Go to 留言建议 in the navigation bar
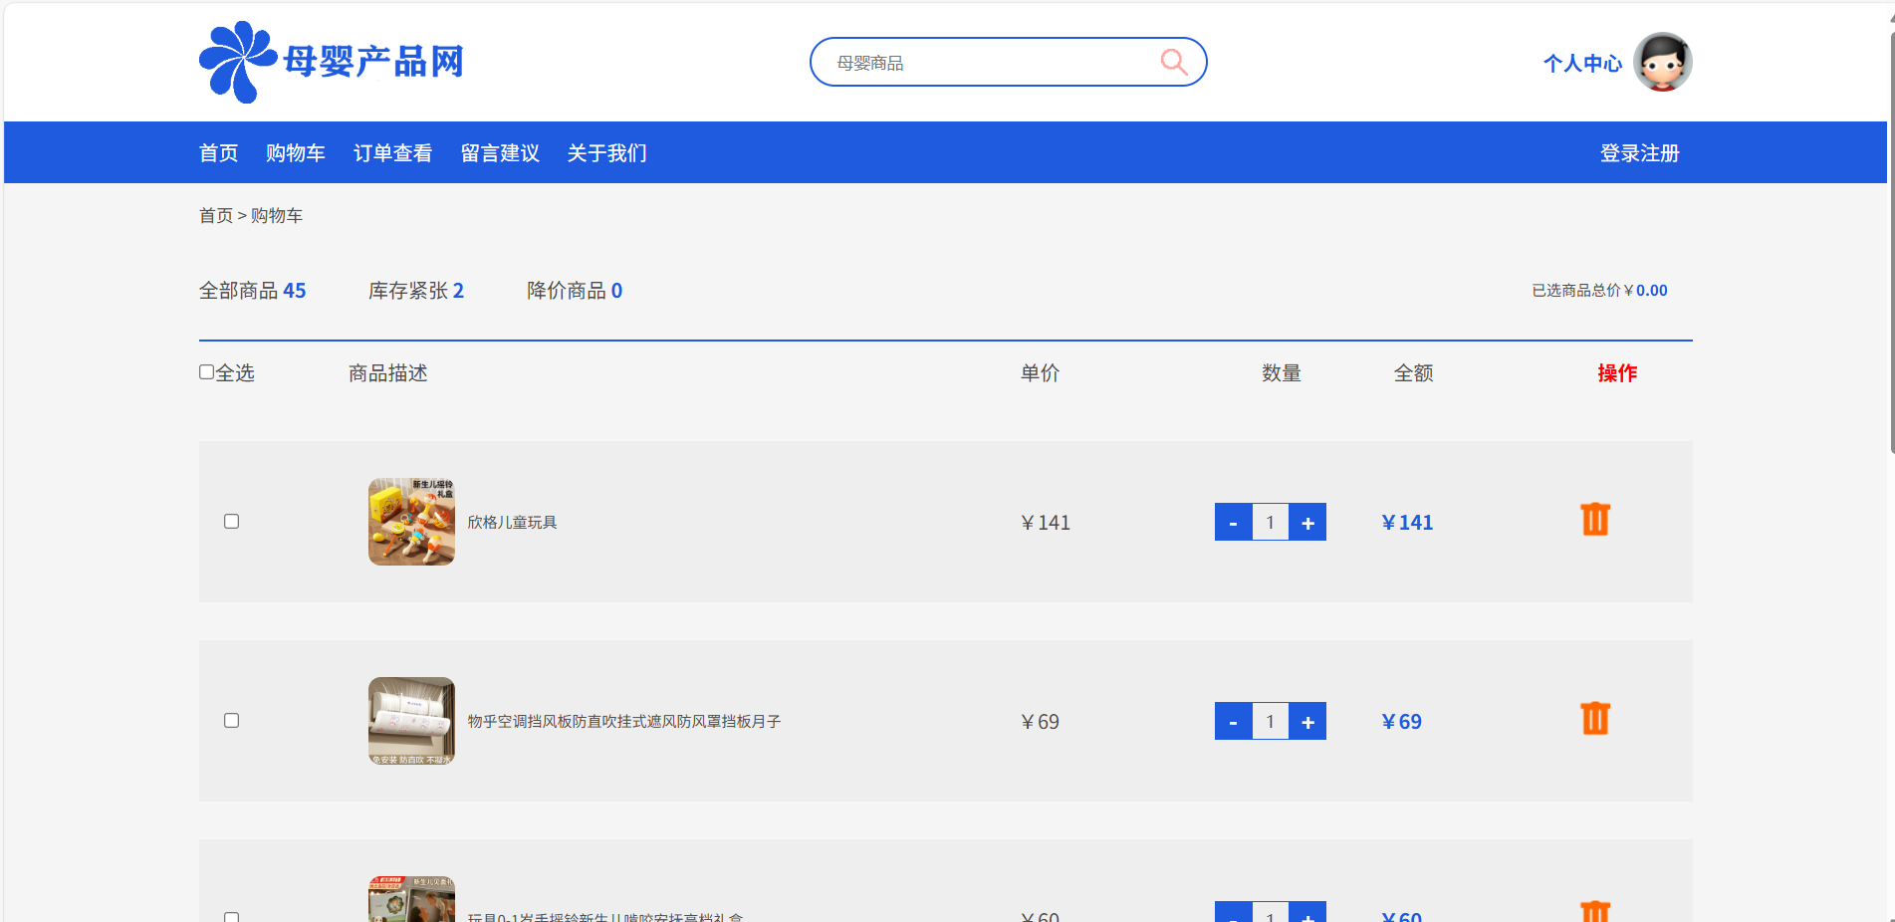Image resolution: width=1895 pixels, height=922 pixels. (x=500, y=153)
